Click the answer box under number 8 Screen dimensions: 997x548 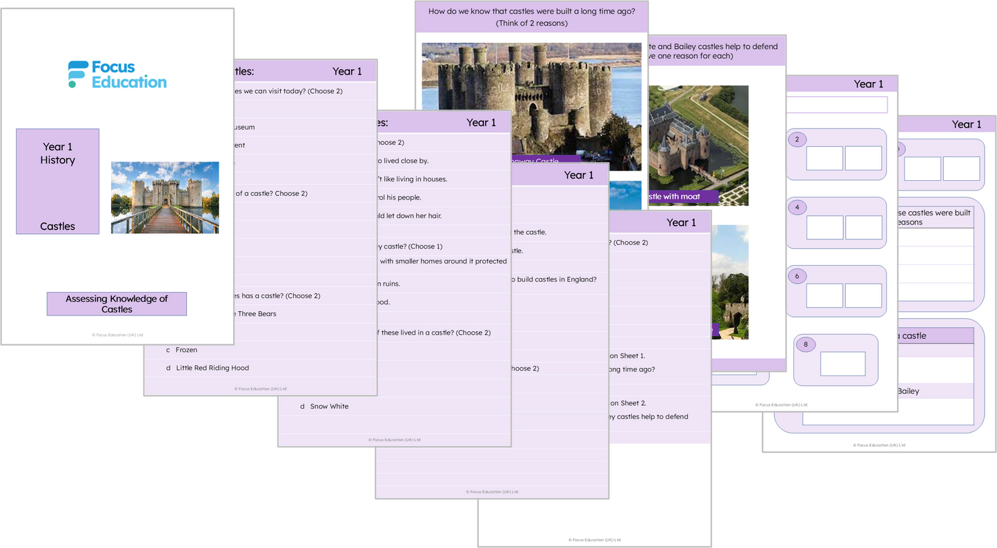click(x=842, y=364)
